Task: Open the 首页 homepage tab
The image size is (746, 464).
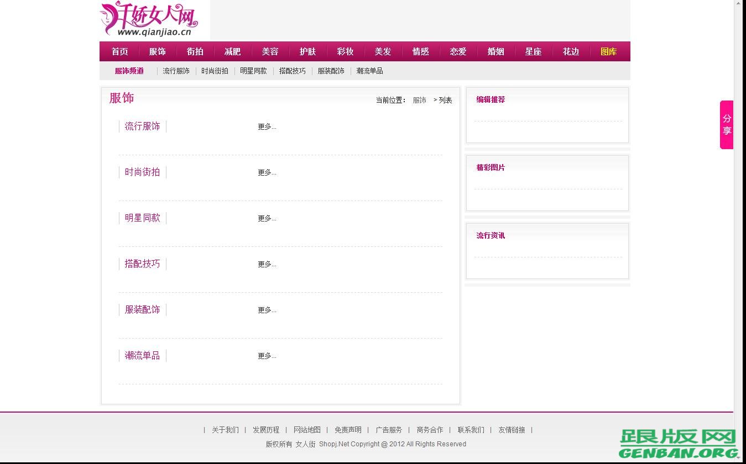Action: [x=119, y=51]
